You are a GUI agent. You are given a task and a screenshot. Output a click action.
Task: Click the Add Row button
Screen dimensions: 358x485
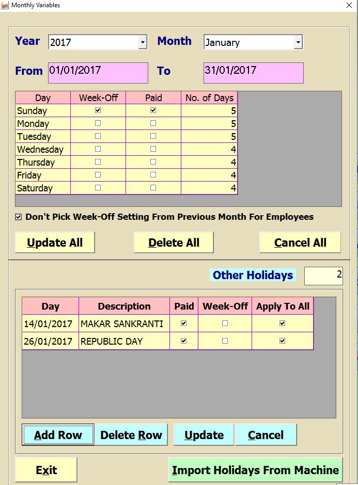(x=58, y=435)
